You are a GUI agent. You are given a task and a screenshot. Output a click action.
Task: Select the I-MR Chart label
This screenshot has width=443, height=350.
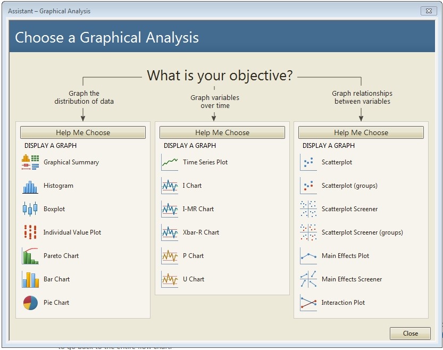point(198,209)
